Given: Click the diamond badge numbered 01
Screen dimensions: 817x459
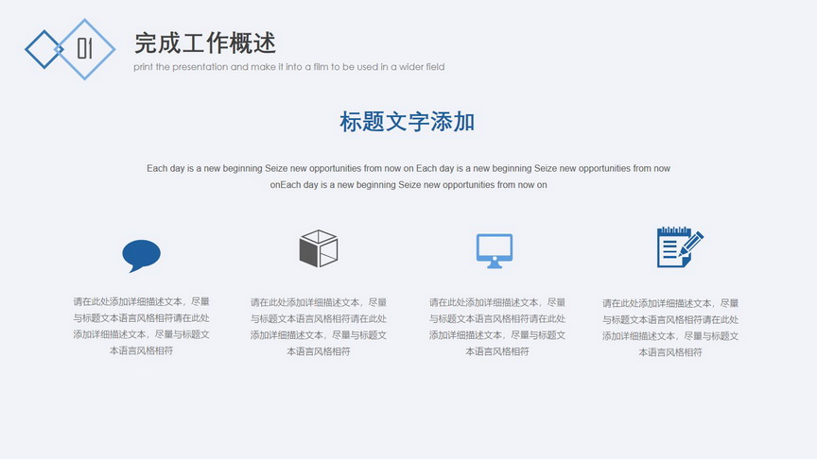Looking at the screenshot, I should pyautogui.click(x=84, y=49).
